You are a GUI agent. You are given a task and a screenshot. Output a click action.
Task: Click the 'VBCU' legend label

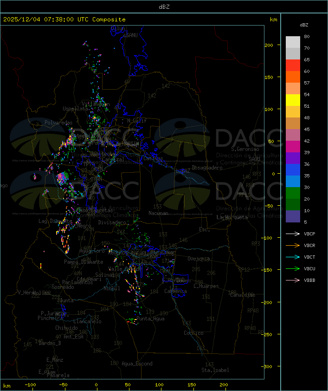309,269
